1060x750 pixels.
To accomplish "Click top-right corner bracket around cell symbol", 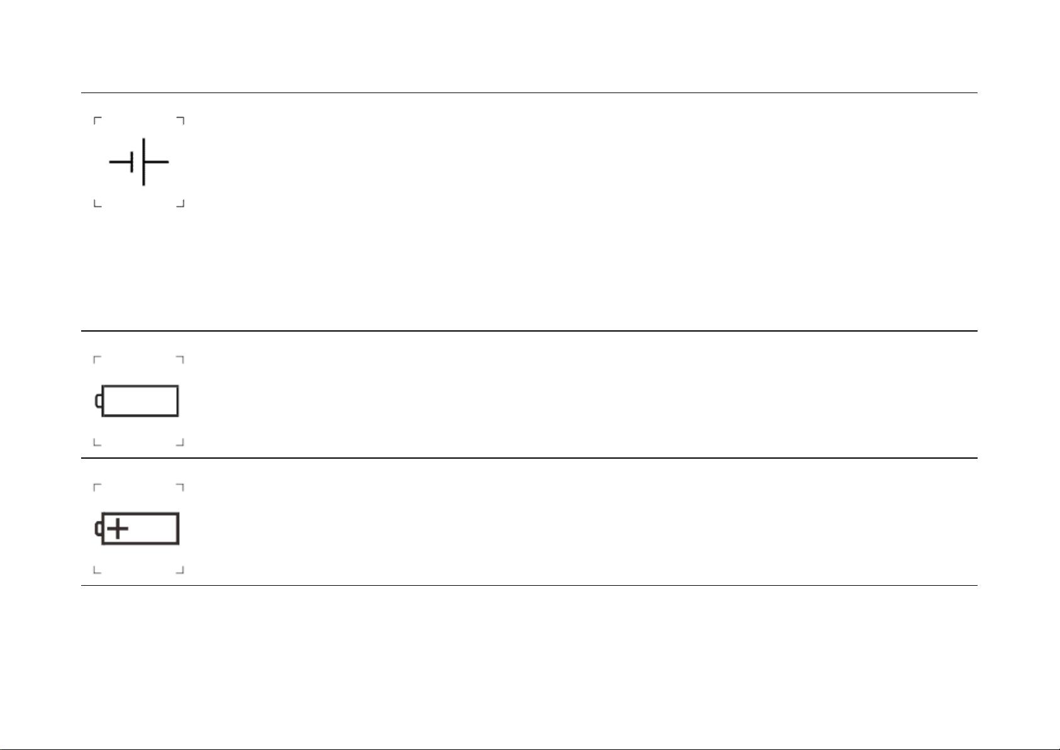I will (x=181, y=120).
